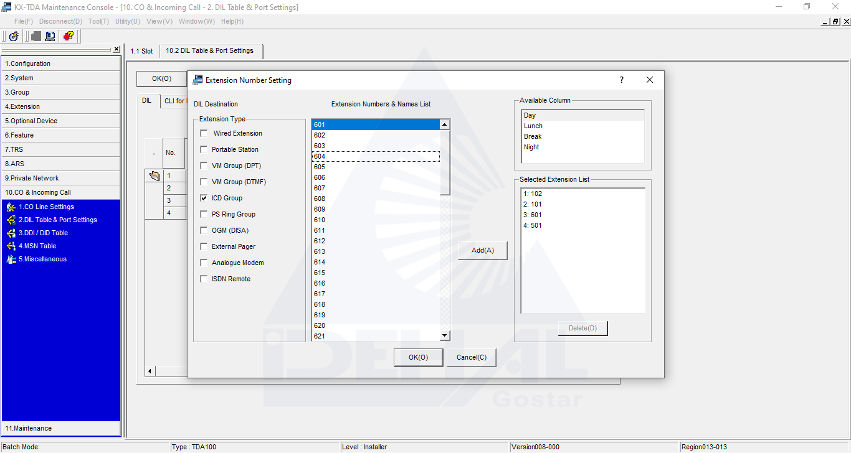
Task: Click left scroll arrow of background table
Action: coord(150,371)
